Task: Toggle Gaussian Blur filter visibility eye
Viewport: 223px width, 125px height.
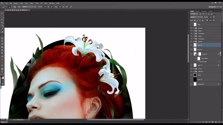Action: click(x=198, y=62)
